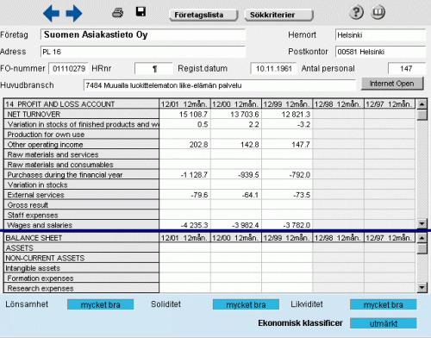Select NON-CURRENT ASSETS row

coord(81,258)
